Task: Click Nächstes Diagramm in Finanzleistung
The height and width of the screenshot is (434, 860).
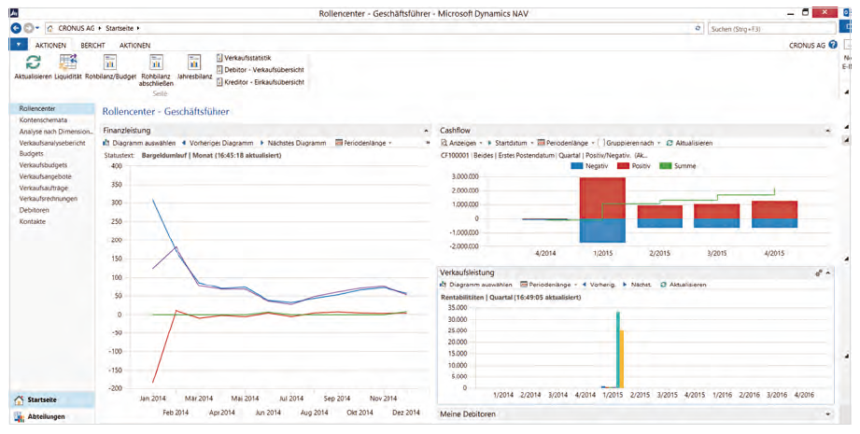Action: point(293,143)
